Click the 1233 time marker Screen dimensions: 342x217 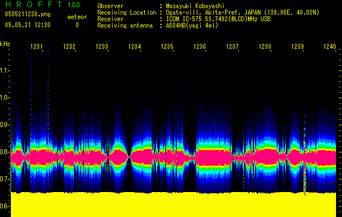tap(102, 47)
